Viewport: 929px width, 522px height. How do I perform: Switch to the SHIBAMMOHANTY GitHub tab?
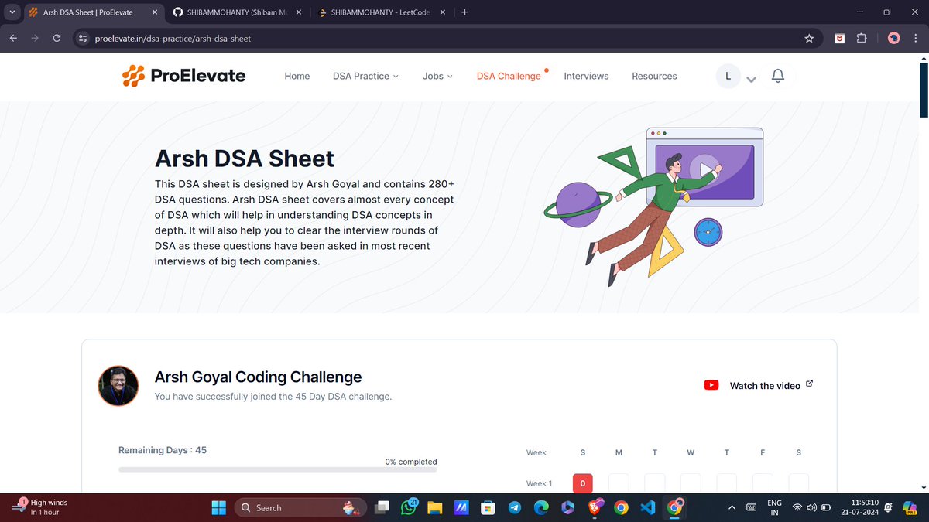point(238,12)
